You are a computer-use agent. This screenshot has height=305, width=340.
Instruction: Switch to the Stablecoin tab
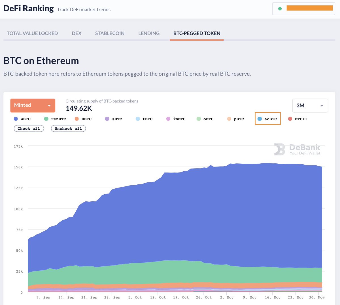pos(110,33)
